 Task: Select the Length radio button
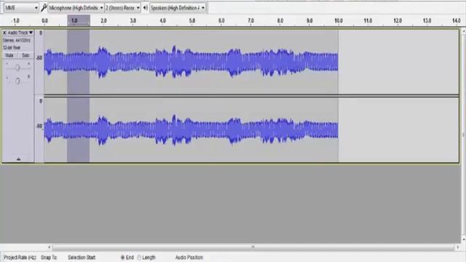click(139, 258)
